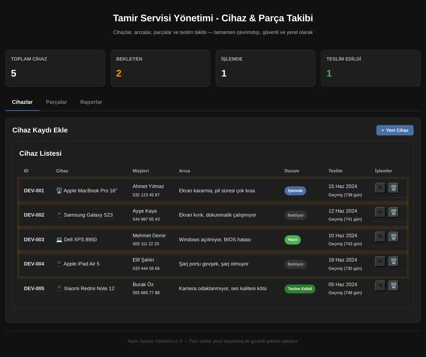Remove Samsung Galaxy S23 via trash icon

coord(394,212)
